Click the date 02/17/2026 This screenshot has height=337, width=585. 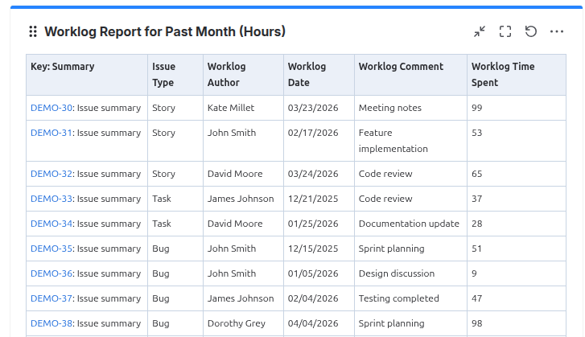tap(313, 133)
